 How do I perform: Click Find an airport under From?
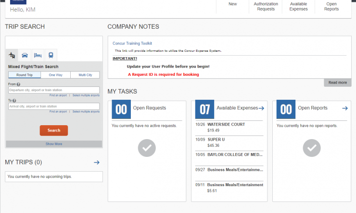[58, 95]
